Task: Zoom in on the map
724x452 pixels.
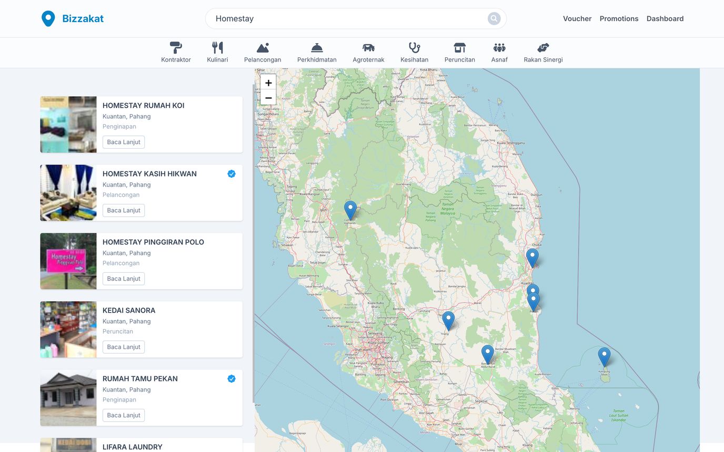Action: pyautogui.click(x=268, y=83)
